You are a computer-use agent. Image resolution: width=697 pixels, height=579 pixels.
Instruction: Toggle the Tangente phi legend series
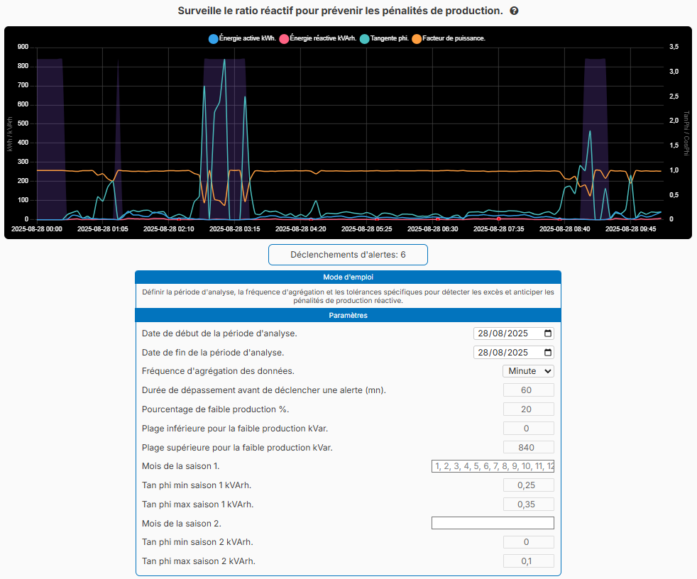click(384, 38)
